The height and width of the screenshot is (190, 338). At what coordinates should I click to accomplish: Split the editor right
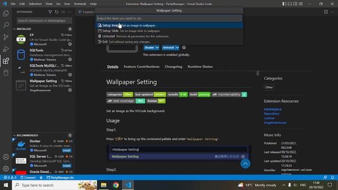tap(326, 12)
